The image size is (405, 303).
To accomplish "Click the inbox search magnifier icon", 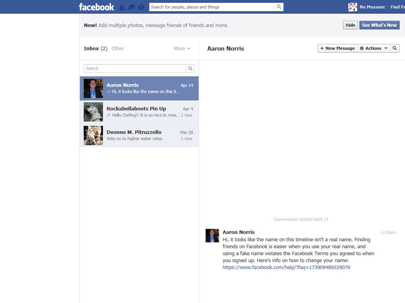I will point(190,68).
